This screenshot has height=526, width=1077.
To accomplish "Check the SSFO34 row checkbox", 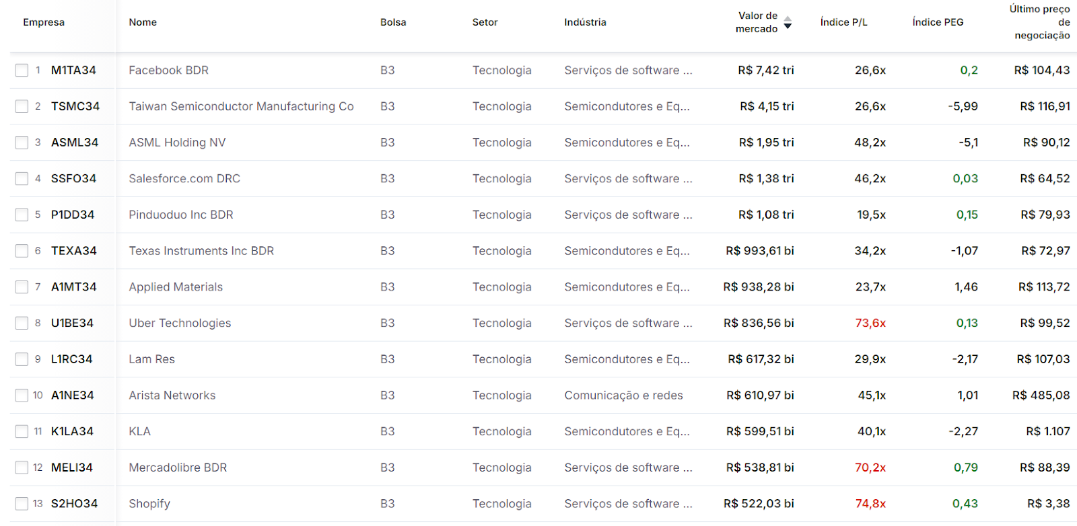I will pyautogui.click(x=22, y=178).
